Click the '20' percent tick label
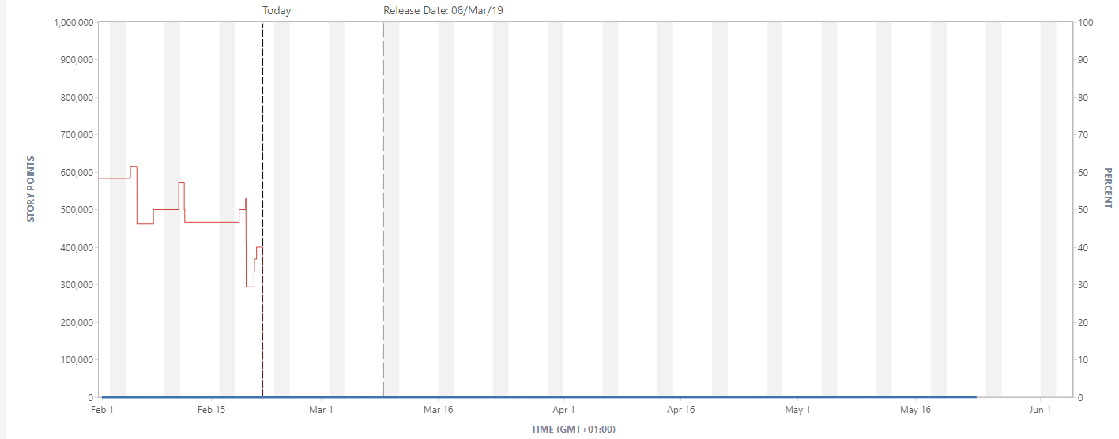1119x439 pixels. pos(1083,323)
